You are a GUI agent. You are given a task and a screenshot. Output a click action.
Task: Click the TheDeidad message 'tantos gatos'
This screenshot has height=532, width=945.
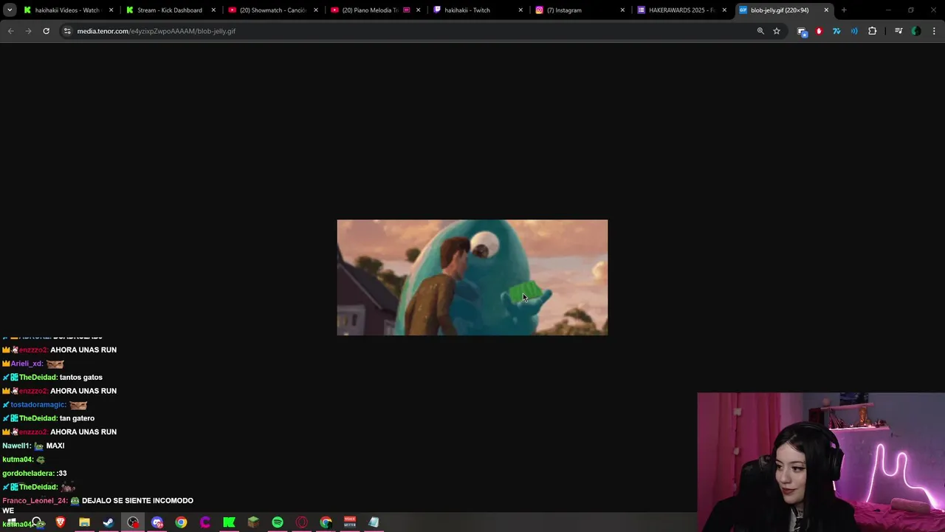(81, 378)
